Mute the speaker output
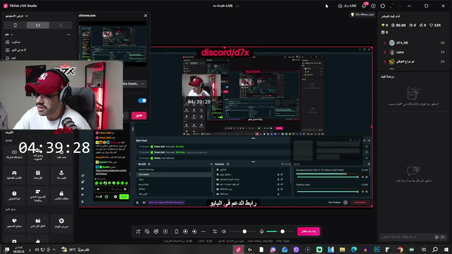 point(224,231)
